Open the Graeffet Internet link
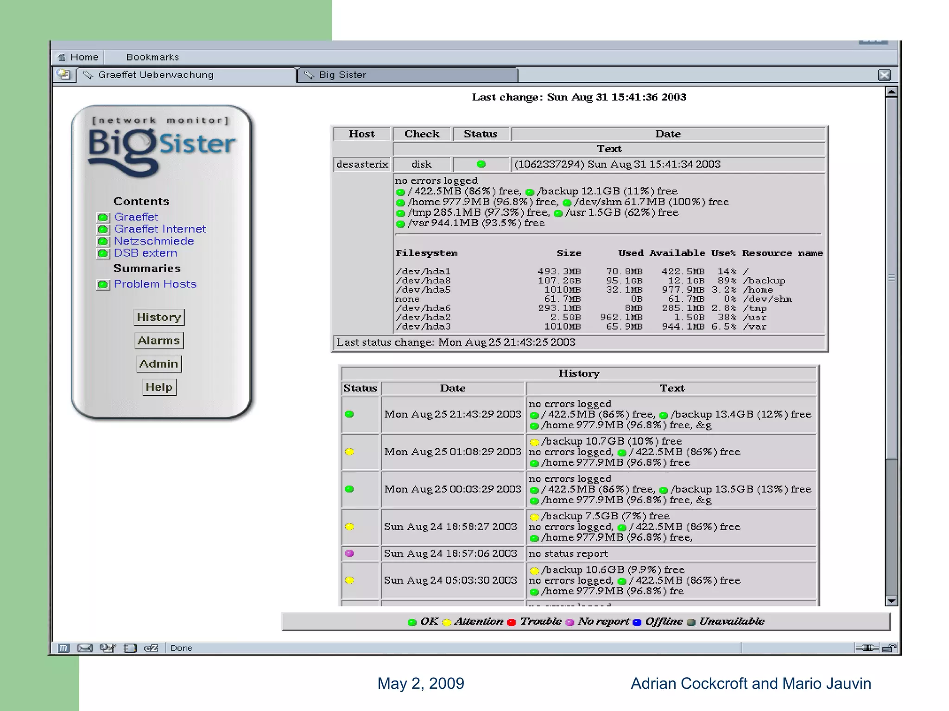The image size is (949, 711). tap(160, 229)
